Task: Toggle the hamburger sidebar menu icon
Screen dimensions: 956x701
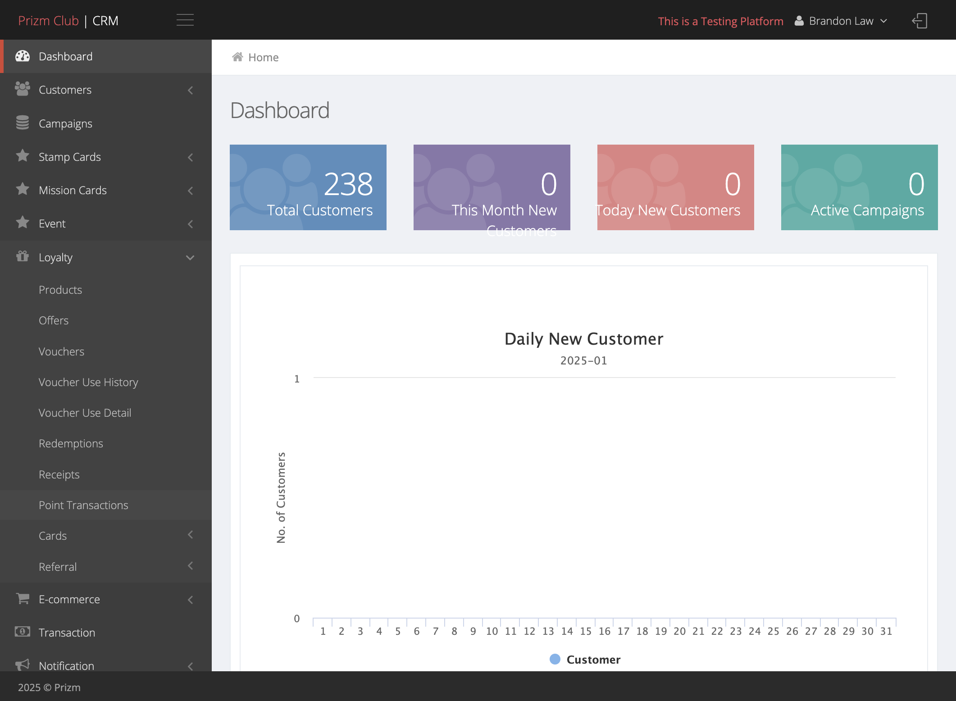Action: click(x=185, y=20)
